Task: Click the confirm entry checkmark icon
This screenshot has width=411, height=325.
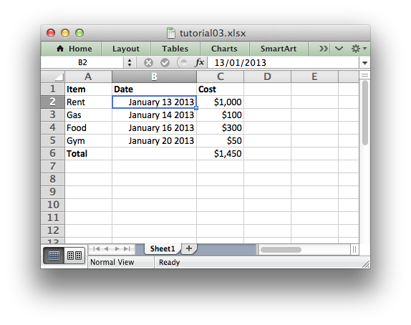Action: click(x=165, y=63)
